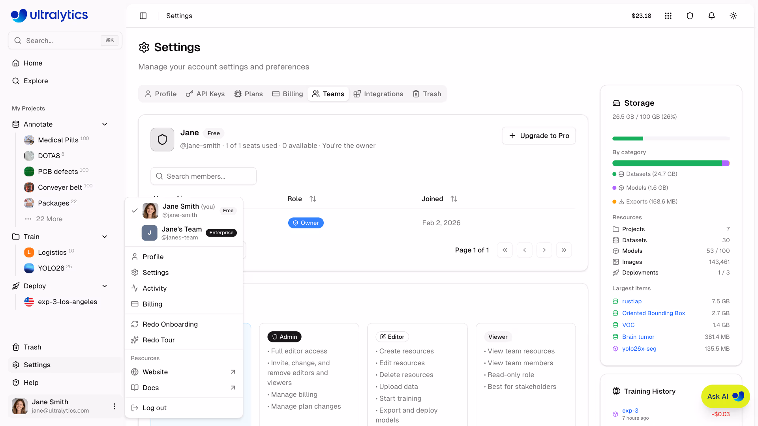Click Log out
758x426 pixels.
(184, 408)
